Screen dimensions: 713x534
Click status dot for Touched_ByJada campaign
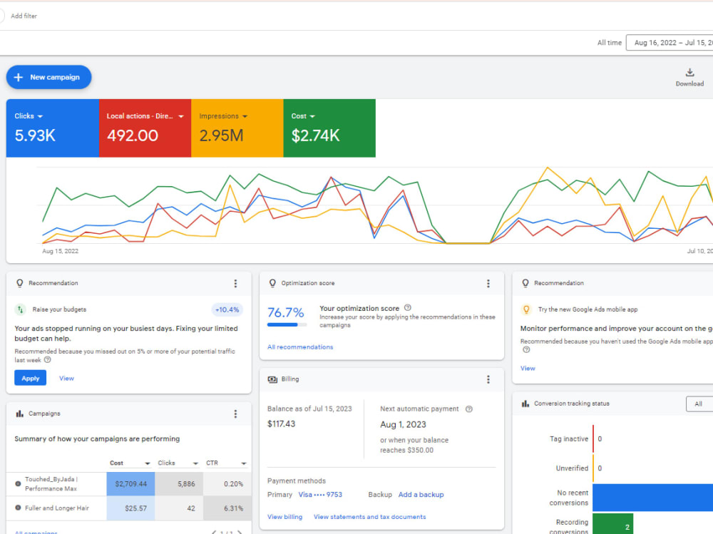tap(18, 484)
